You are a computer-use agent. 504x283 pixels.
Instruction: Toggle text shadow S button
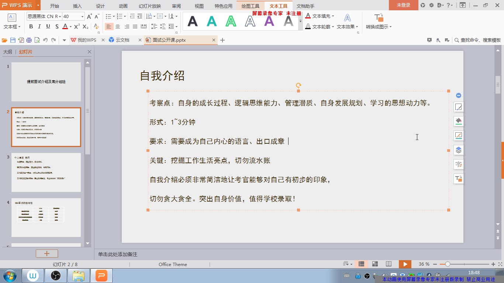tap(57, 27)
